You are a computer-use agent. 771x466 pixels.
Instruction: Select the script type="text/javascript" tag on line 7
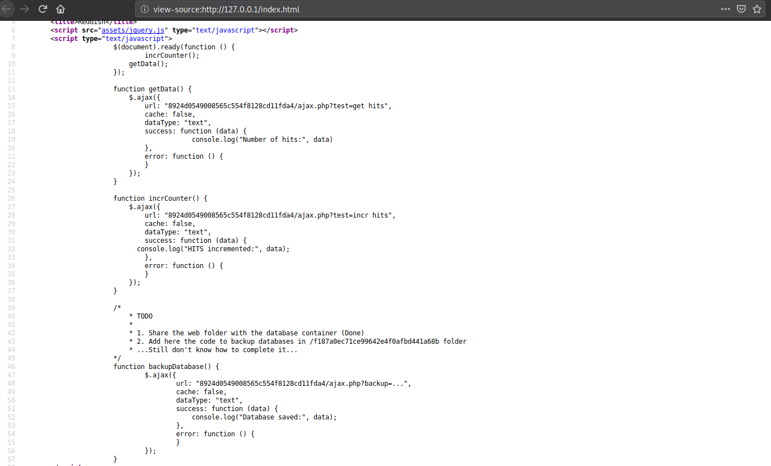111,39
